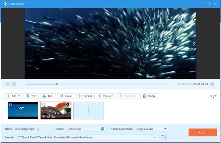The image size is (221, 143).
Task: Click the 2 / 2 clip counter
Action: pos(214,96)
